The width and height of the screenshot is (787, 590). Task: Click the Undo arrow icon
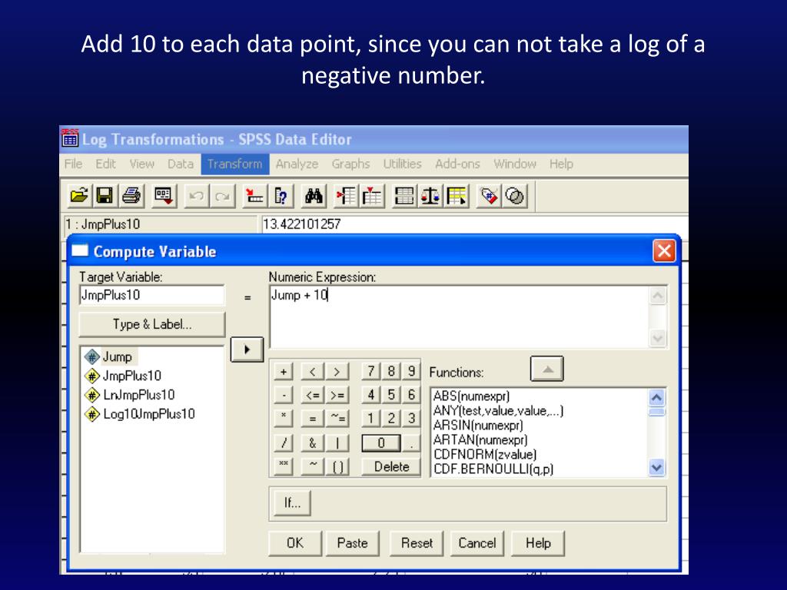(196, 196)
